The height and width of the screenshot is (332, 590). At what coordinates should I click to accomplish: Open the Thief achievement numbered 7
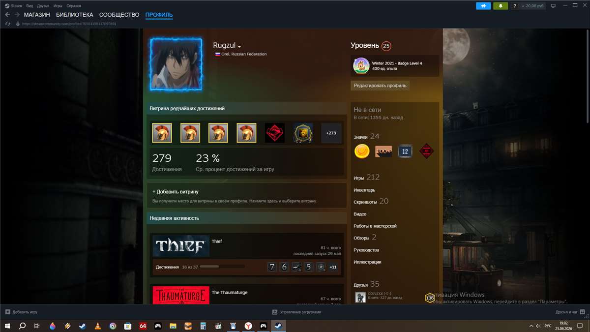pyautogui.click(x=272, y=267)
